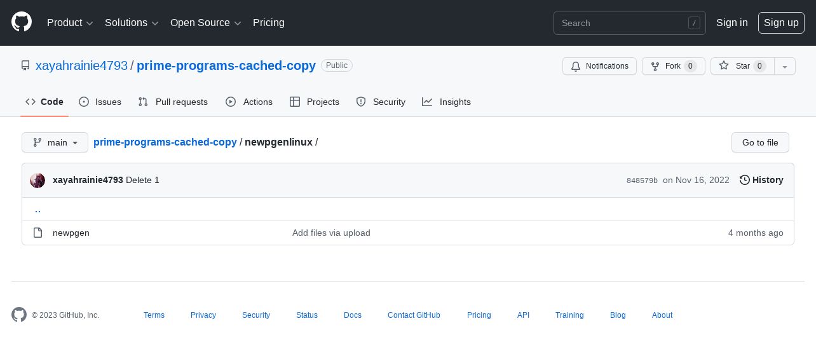The height and width of the screenshot is (354, 816).
Task: Open prime-programs-cached-copy repository title link
Action: (x=226, y=65)
